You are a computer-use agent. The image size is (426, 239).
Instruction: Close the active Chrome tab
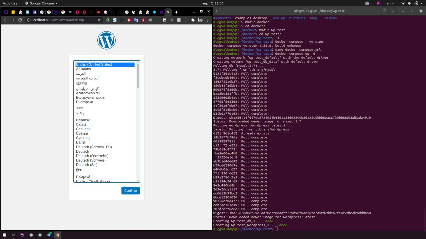point(168,12)
